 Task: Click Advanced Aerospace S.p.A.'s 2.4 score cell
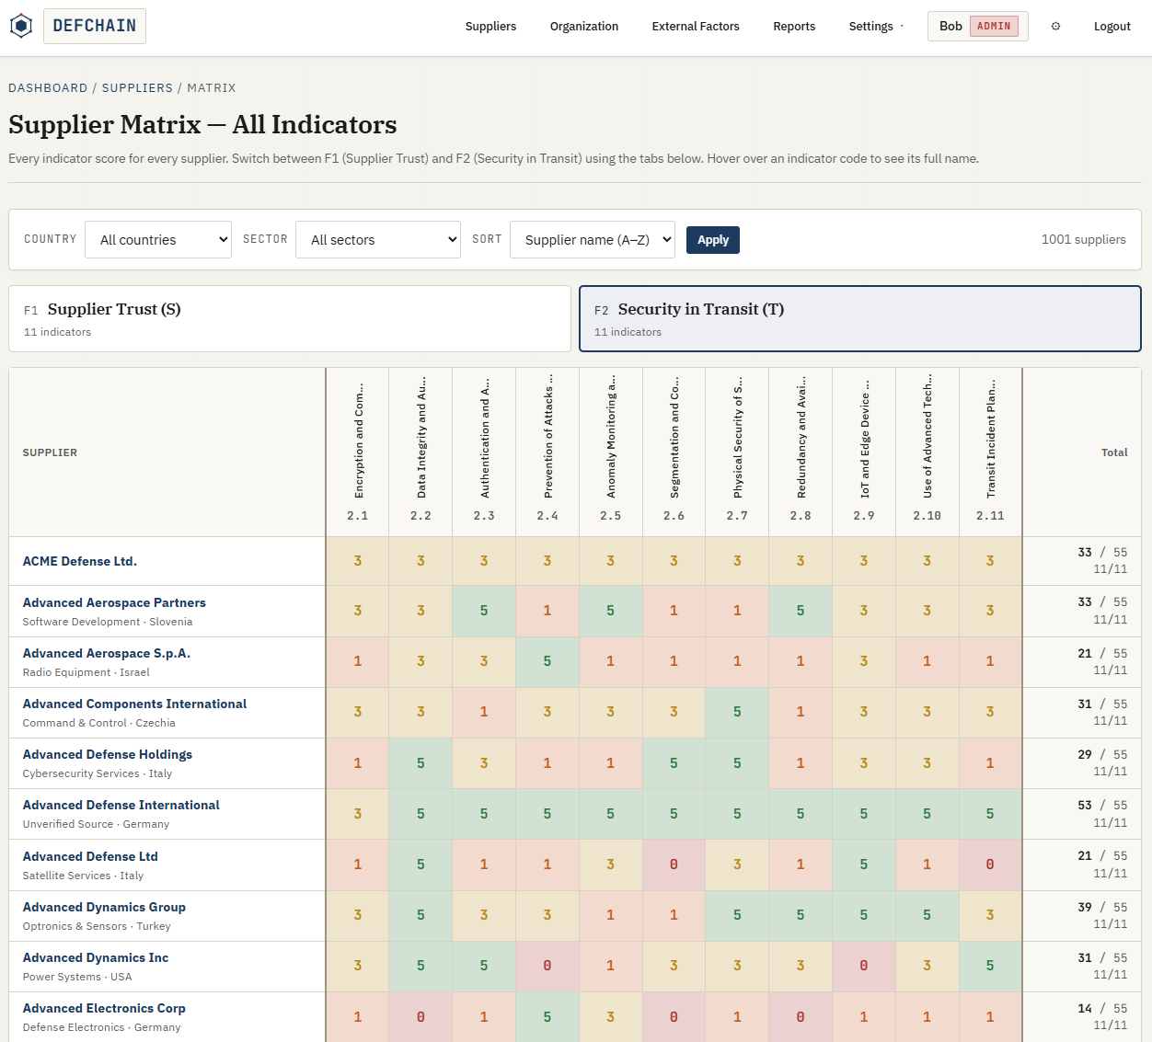point(547,661)
